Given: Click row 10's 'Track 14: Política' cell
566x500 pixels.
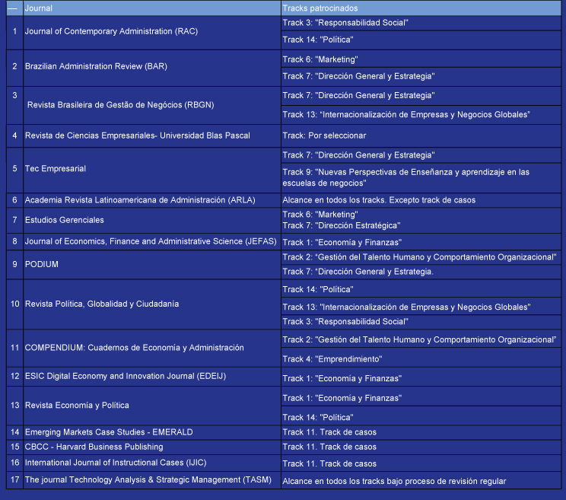Looking at the screenshot, I should point(421,288).
